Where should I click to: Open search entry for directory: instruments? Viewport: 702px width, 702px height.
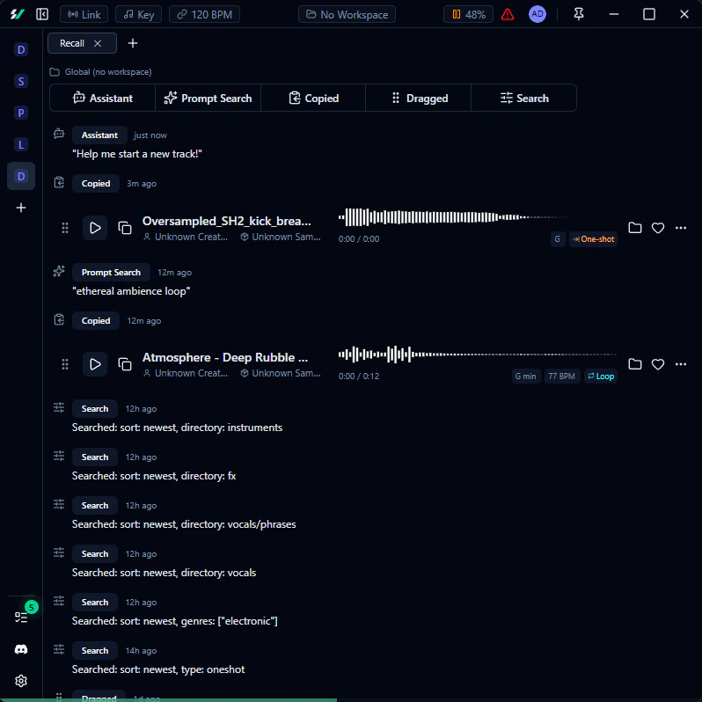(178, 428)
